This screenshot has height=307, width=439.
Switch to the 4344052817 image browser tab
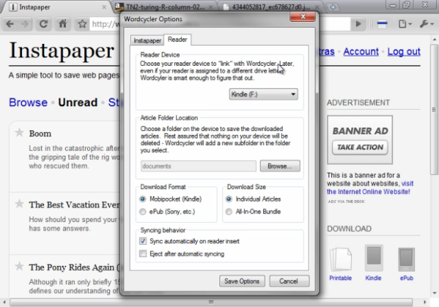[270, 7]
